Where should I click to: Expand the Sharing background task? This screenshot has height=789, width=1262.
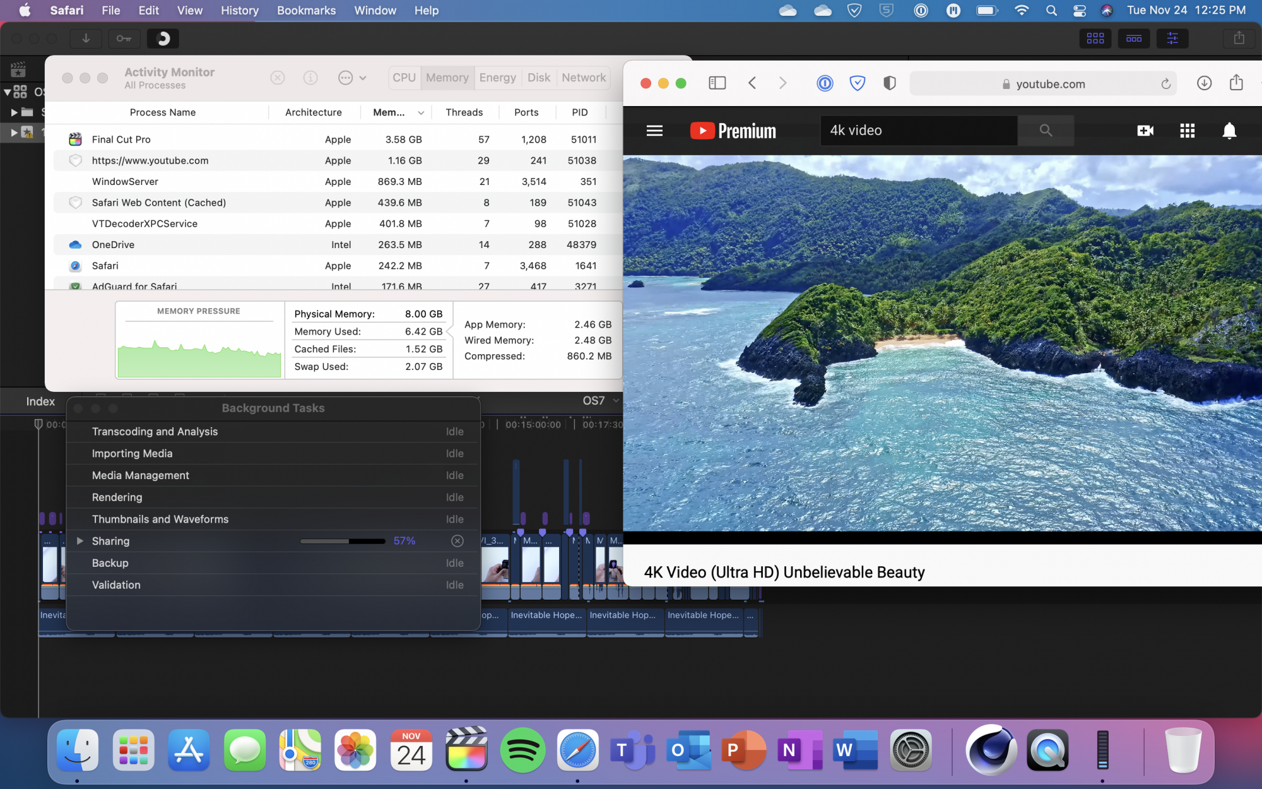[79, 541]
